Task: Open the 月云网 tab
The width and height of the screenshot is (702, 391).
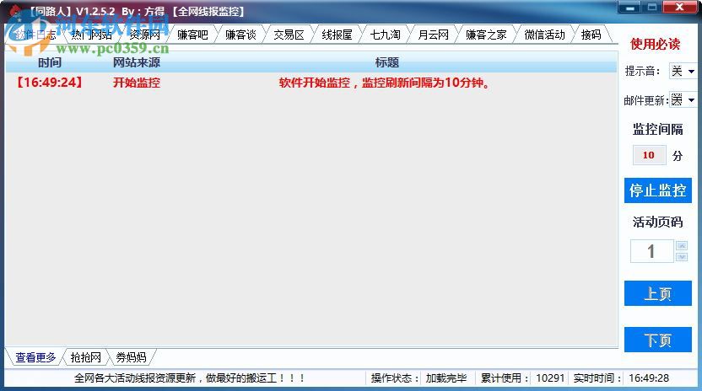Action: (434, 35)
